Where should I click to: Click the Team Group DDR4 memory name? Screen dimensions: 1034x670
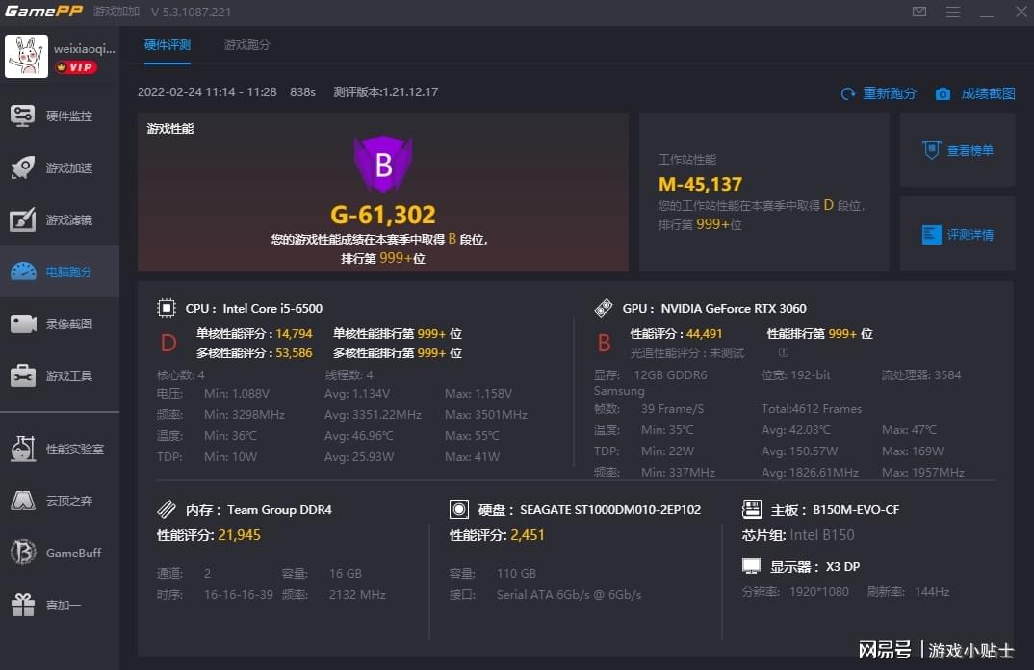279,510
